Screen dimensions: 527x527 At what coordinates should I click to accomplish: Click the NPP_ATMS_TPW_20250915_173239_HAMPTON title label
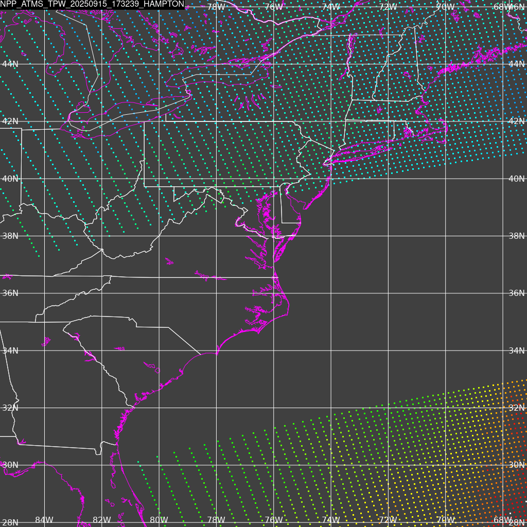[x=93, y=4]
